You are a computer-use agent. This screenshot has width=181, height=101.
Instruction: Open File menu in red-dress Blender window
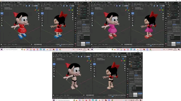(x=3, y=3)
